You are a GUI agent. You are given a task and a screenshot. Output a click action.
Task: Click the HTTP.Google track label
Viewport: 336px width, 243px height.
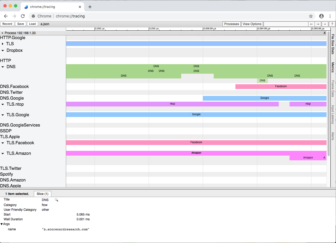pyautogui.click(x=13, y=38)
